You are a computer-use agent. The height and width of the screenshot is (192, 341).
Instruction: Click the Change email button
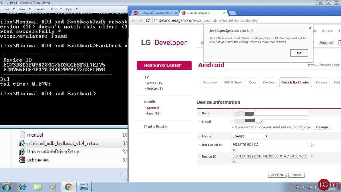[x=322, y=127]
